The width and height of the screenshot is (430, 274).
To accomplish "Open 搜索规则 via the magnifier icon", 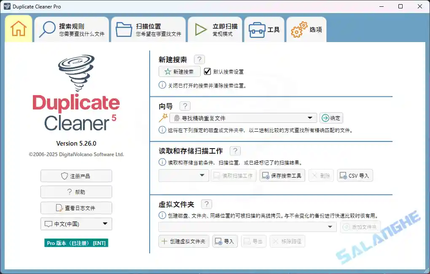I will [48, 28].
